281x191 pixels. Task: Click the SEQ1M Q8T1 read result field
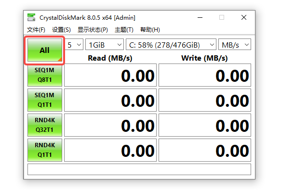[110, 75]
